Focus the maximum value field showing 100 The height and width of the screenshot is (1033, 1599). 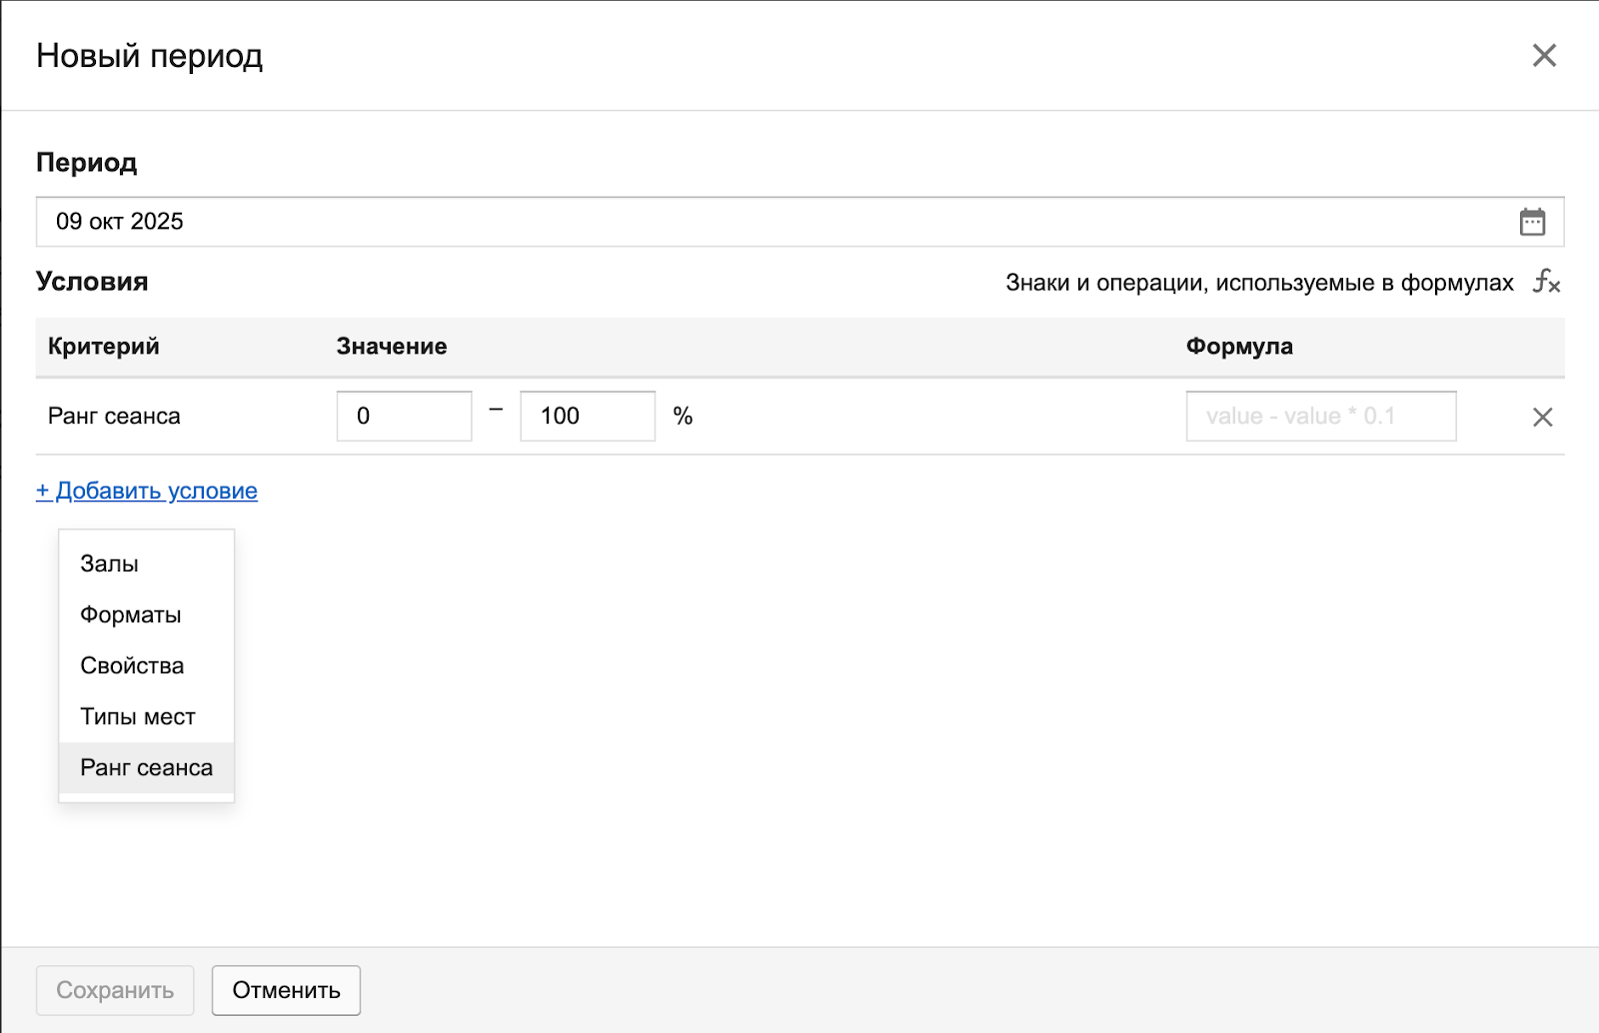pos(587,417)
